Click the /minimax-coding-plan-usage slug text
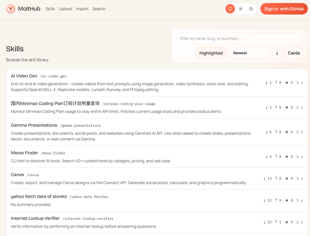 129,104
